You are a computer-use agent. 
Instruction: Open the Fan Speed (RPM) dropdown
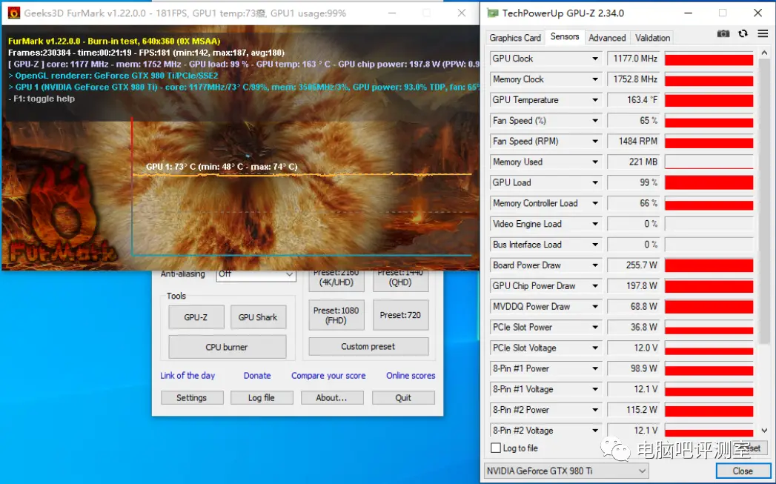(x=595, y=142)
